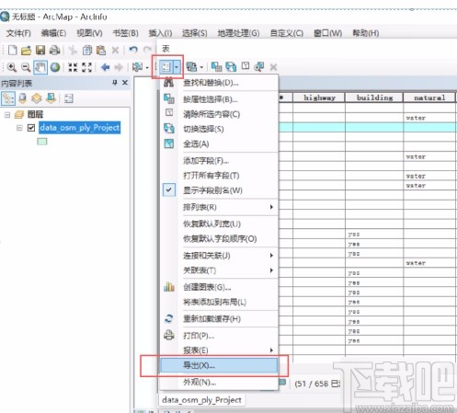Click List By Visibility icon
The image size is (457, 413).
click(37, 98)
